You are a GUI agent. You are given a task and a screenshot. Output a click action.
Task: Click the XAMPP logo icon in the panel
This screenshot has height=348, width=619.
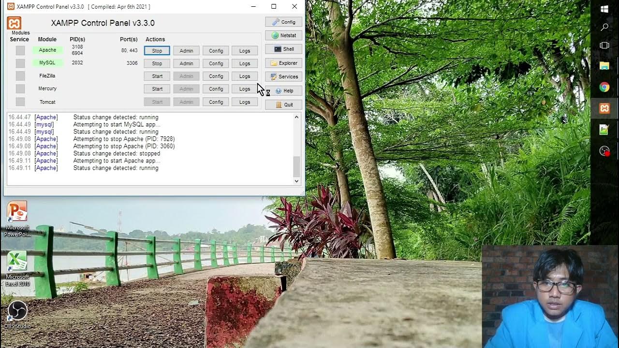[14, 23]
